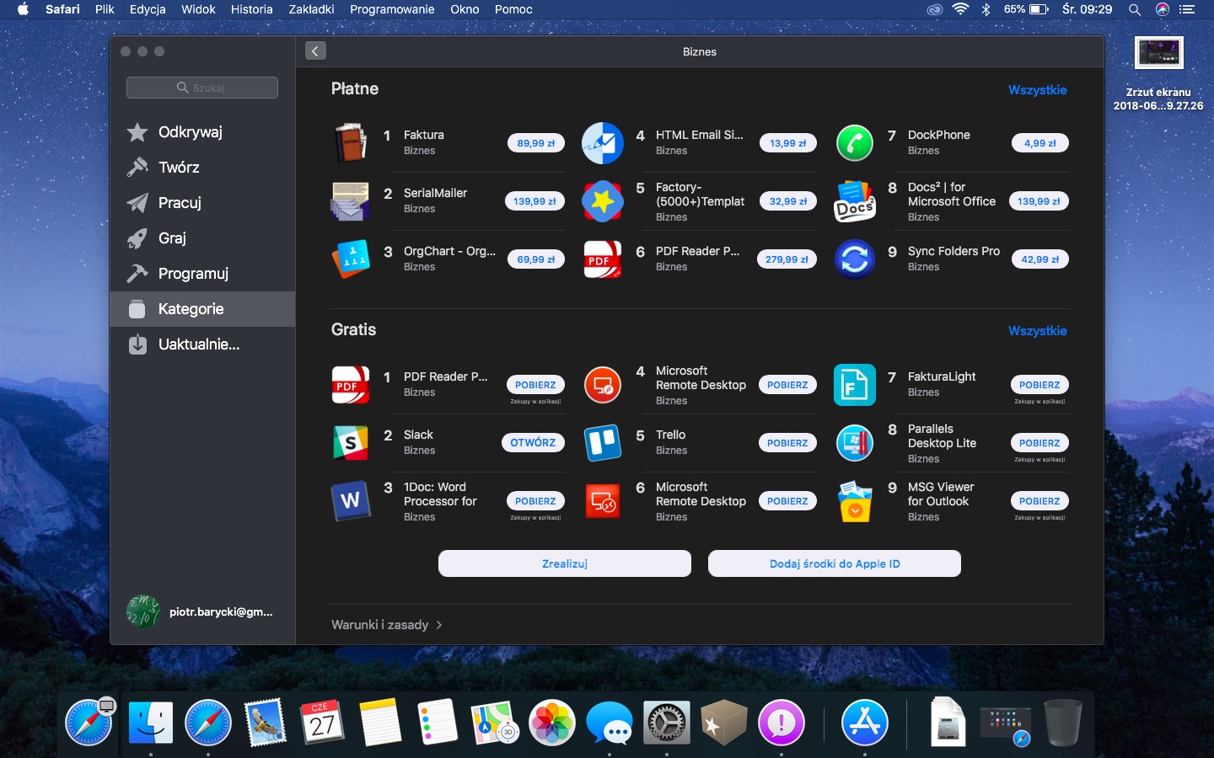Open the Historia menu

(x=251, y=9)
